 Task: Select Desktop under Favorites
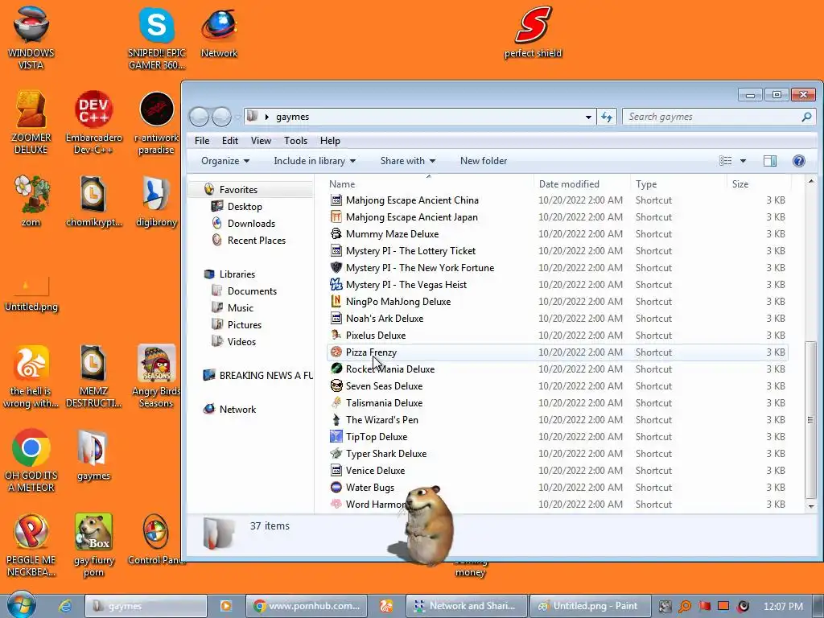[x=245, y=207]
